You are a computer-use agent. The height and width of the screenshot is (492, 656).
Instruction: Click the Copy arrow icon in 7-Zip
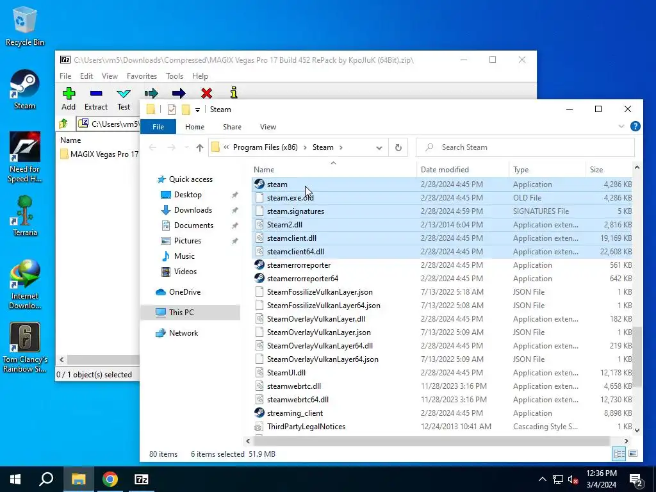(151, 93)
